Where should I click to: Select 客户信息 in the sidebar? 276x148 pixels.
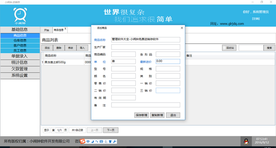point(20,46)
